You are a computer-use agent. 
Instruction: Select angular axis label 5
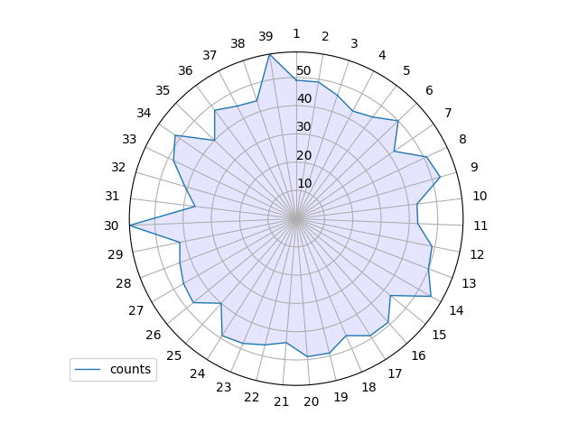click(x=406, y=70)
